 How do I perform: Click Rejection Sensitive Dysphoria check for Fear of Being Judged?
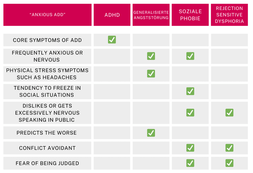pyautogui.click(x=229, y=163)
